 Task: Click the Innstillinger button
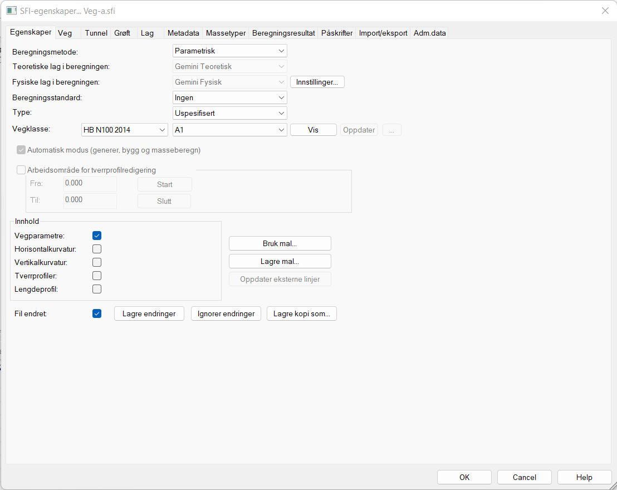[x=317, y=82]
